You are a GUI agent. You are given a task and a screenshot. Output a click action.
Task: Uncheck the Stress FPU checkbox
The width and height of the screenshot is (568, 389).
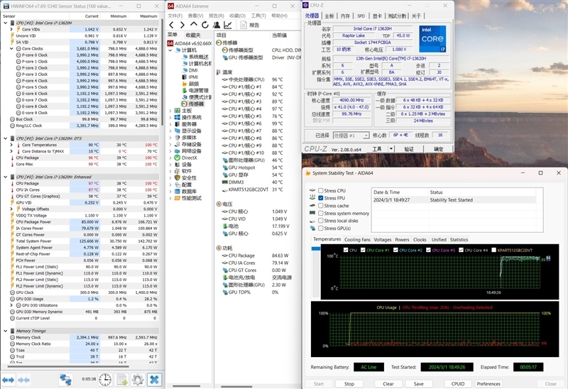click(321, 198)
